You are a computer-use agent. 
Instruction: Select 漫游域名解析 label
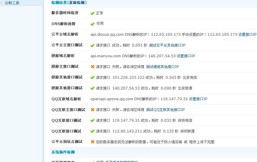click(x=63, y=56)
